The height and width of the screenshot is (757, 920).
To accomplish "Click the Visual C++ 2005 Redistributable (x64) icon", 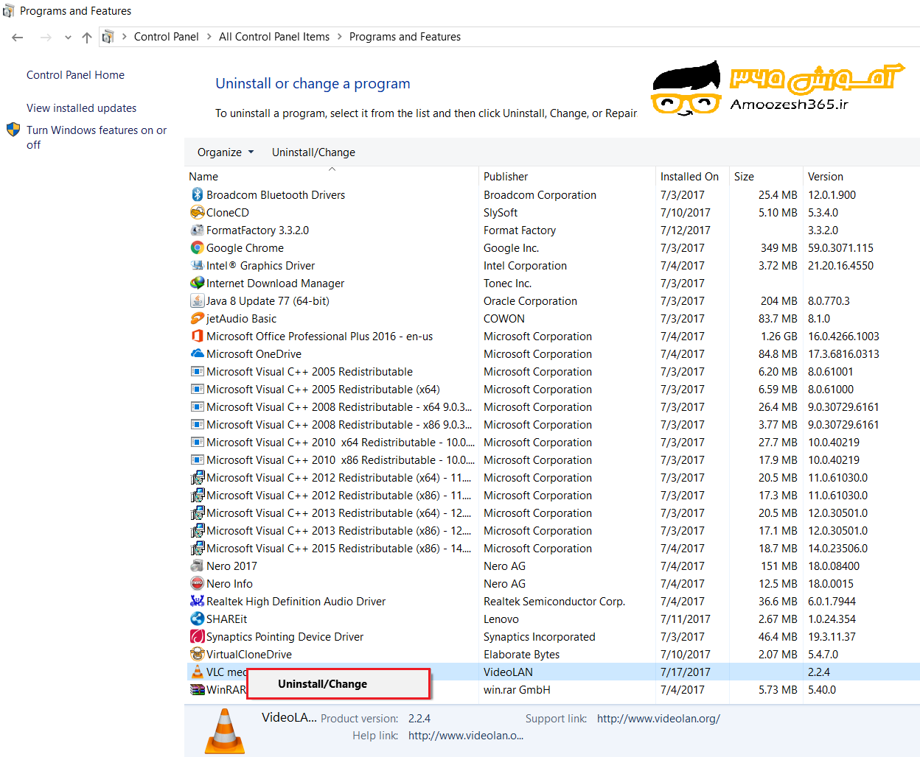I will pyautogui.click(x=197, y=389).
